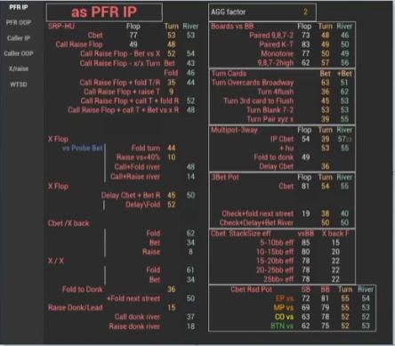This screenshot has height=346, width=395.
Task: Select the 'Fold to donk' multipot label
Action: click(x=274, y=157)
